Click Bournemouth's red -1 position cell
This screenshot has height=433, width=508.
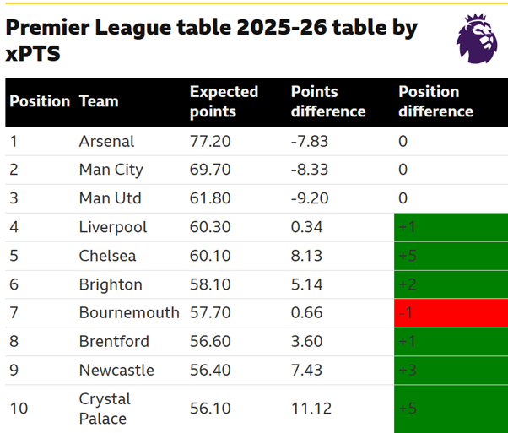(451, 313)
